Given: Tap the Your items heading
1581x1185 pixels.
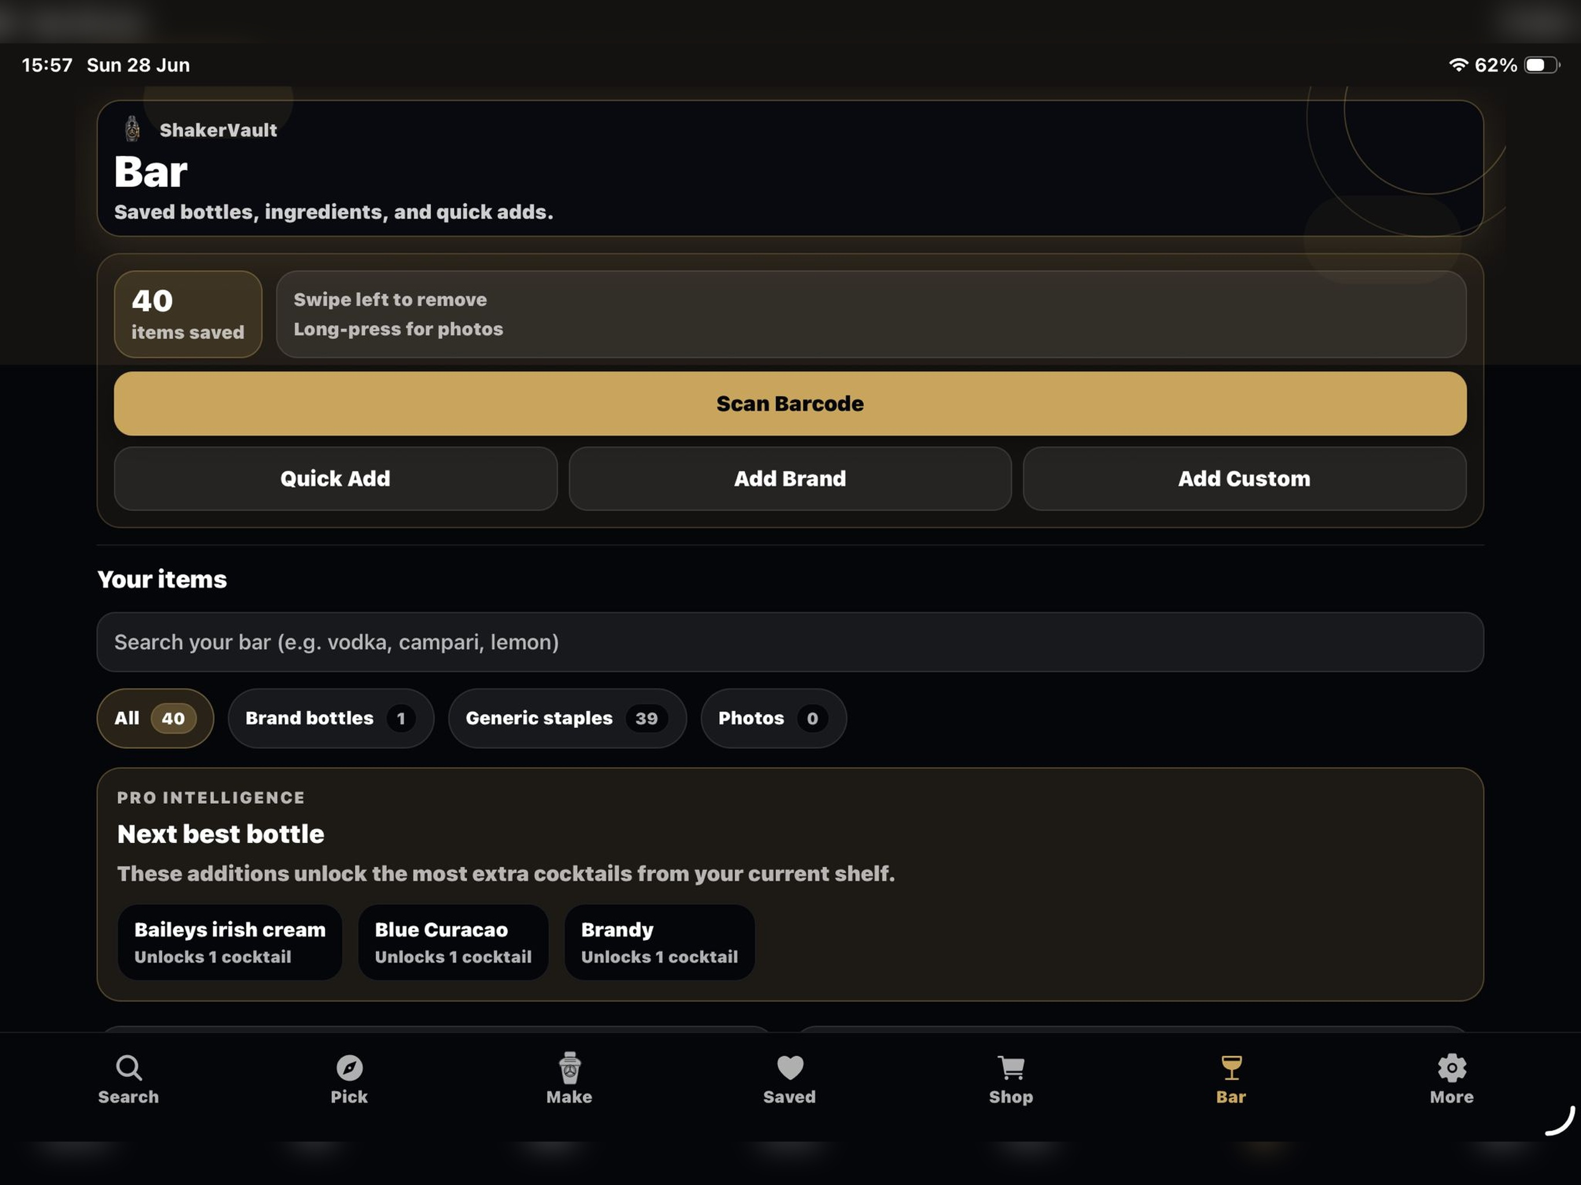Looking at the screenshot, I should (x=162, y=579).
